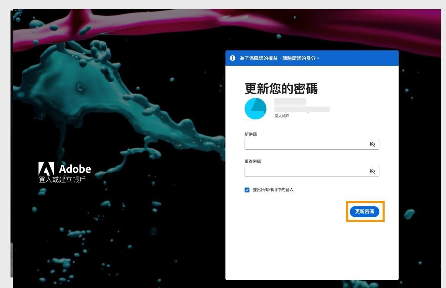Click the Adobe logo
The height and width of the screenshot is (288, 446).
(x=65, y=169)
